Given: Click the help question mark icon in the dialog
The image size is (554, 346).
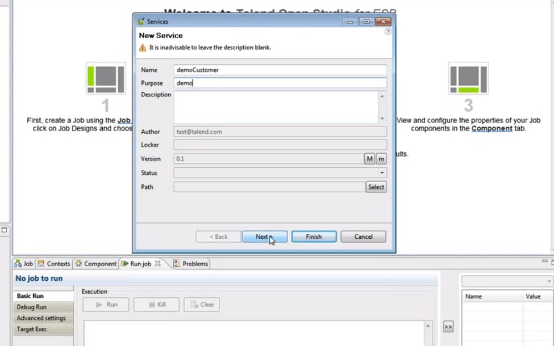Looking at the screenshot, I should [388, 32].
